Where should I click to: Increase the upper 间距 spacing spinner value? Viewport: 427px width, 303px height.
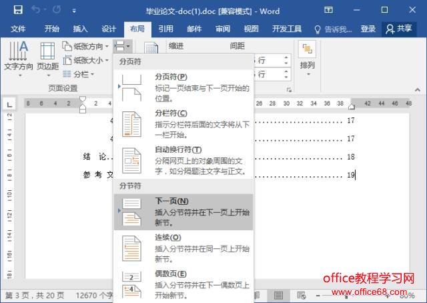[286, 57]
